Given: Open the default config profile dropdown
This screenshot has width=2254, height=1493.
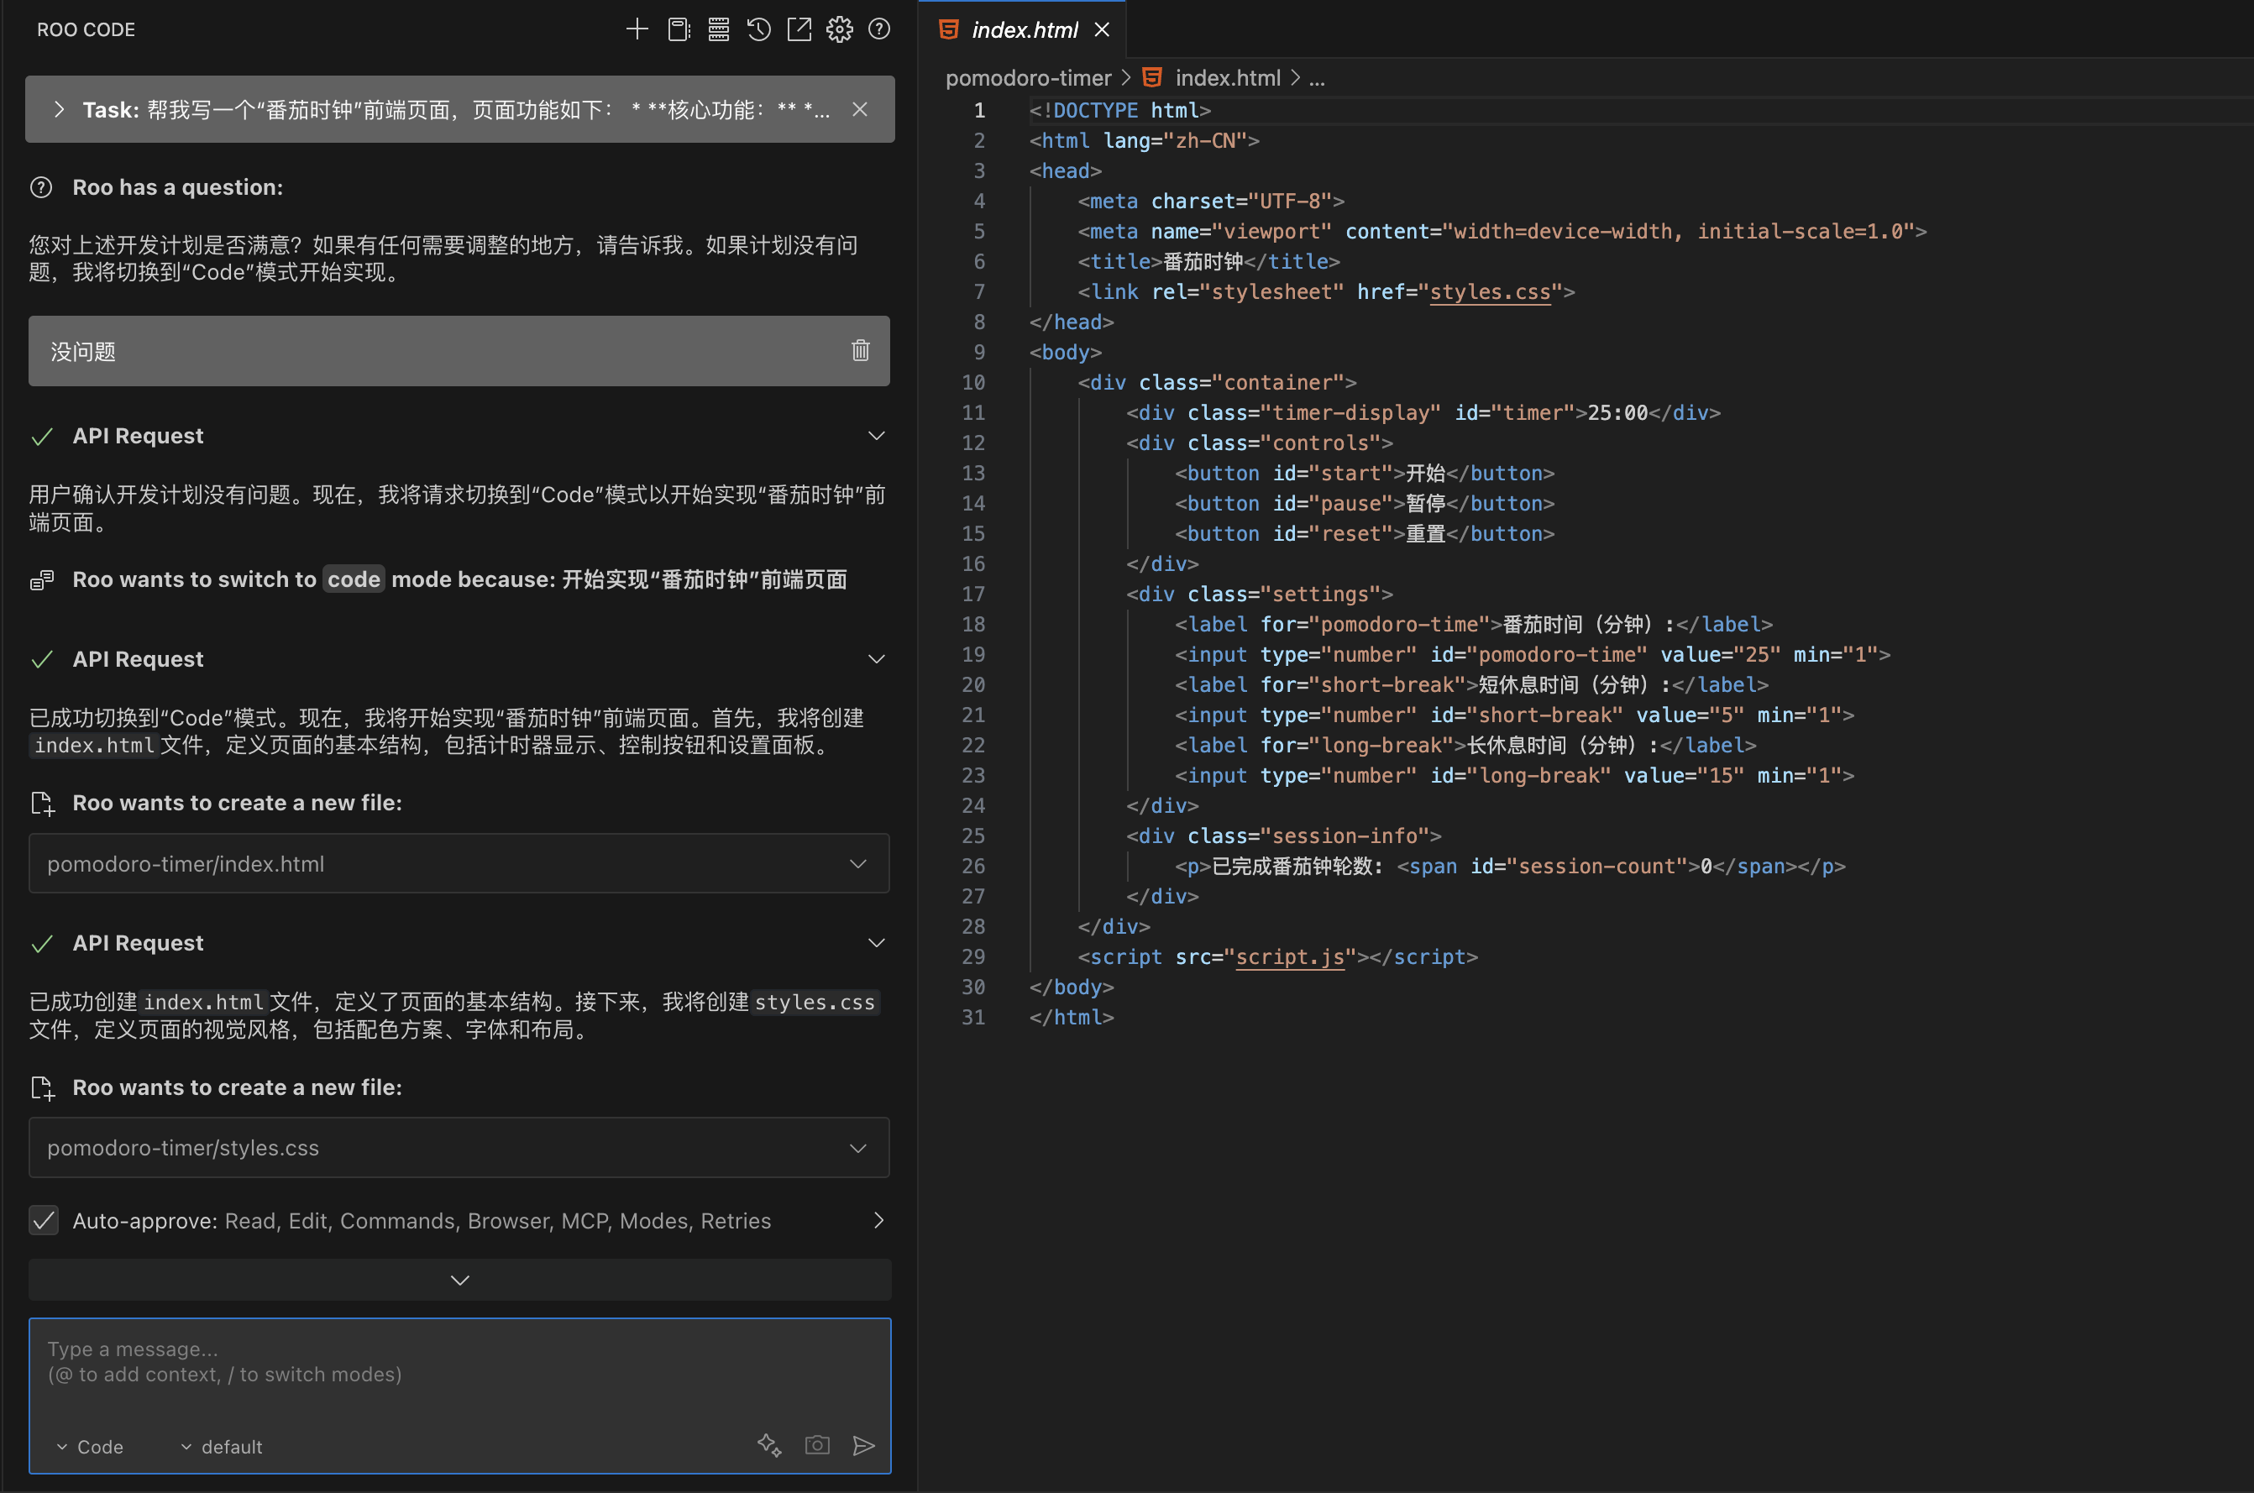Looking at the screenshot, I should coord(220,1446).
